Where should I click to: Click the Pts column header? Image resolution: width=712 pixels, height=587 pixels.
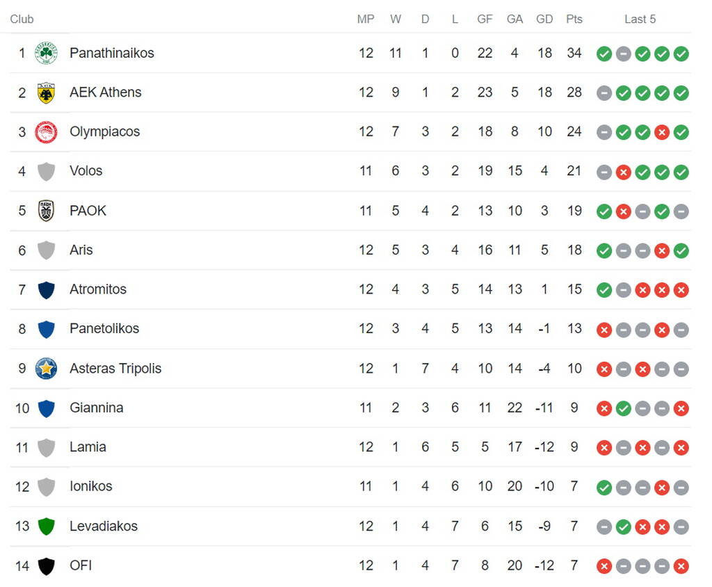pyautogui.click(x=574, y=19)
